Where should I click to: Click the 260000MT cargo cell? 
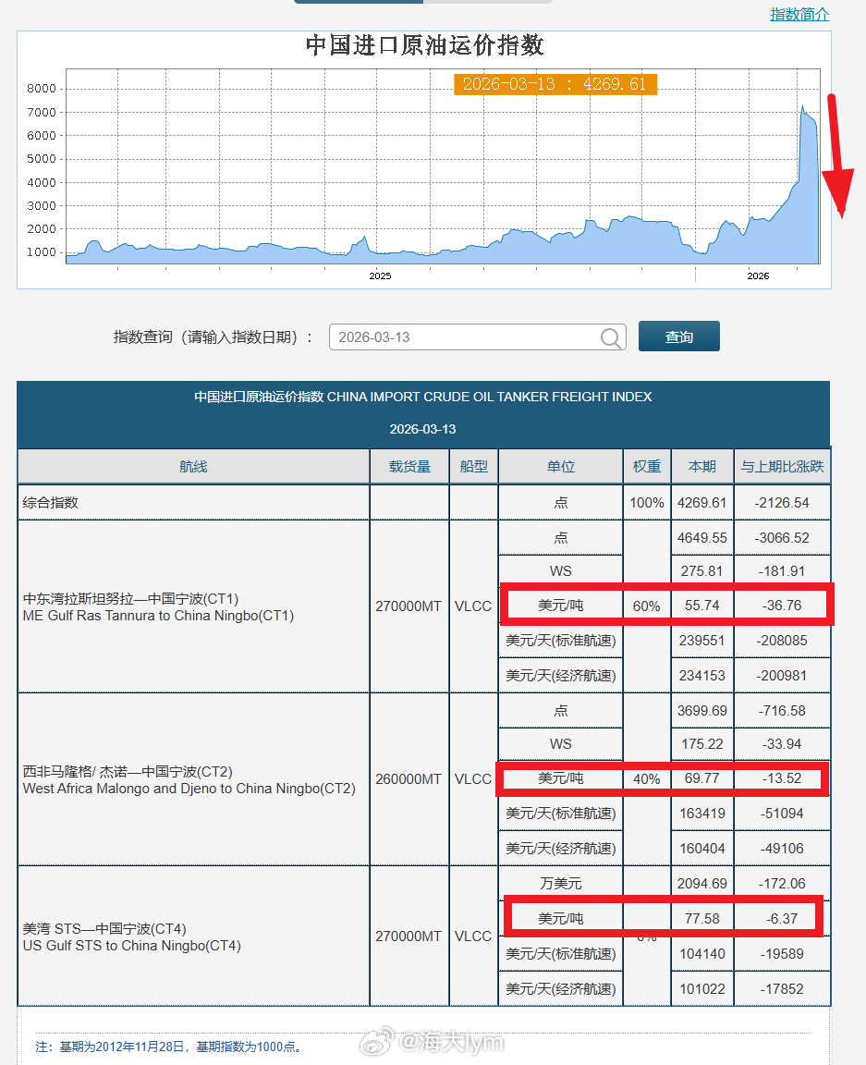point(409,779)
